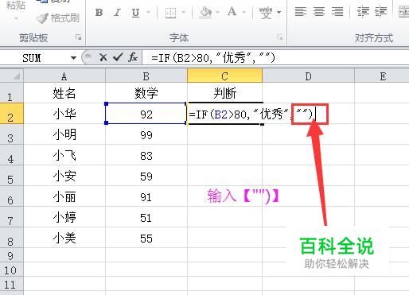
Task: Click cell with name 小华
Action: pyautogui.click(x=64, y=114)
